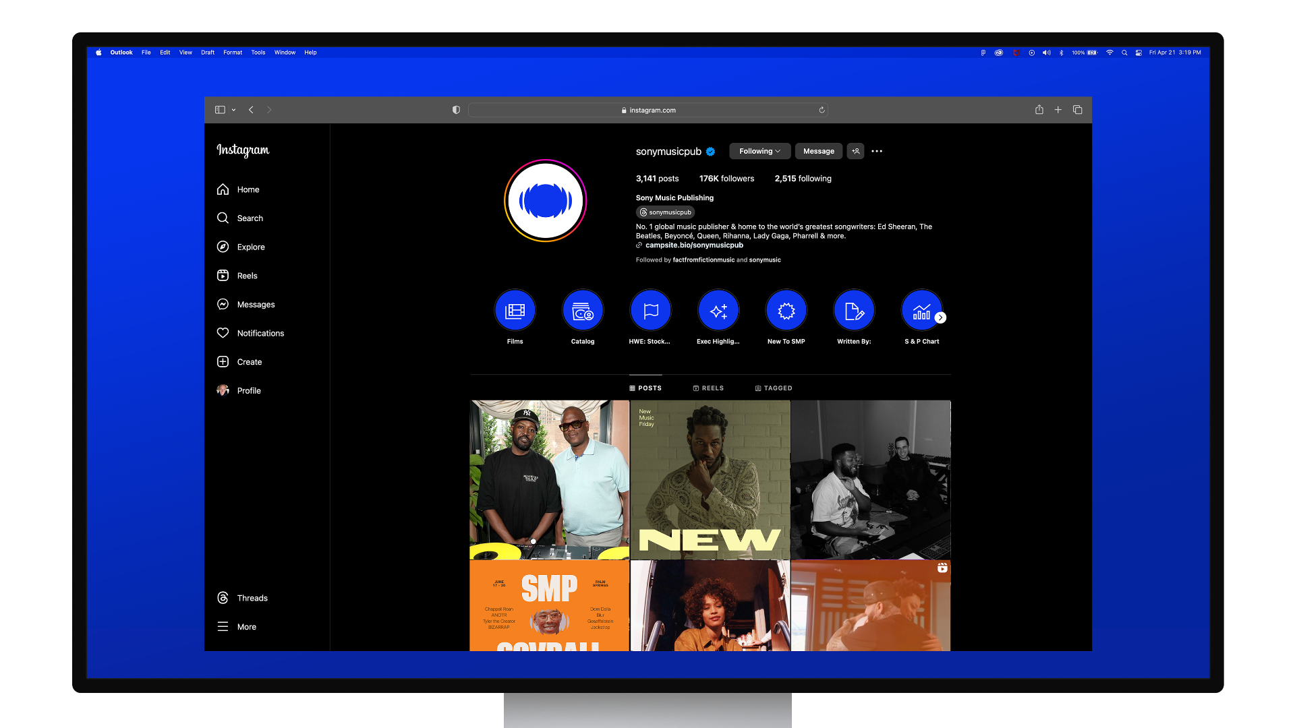Open the File menu
1295x728 pixels.
(x=146, y=53)
